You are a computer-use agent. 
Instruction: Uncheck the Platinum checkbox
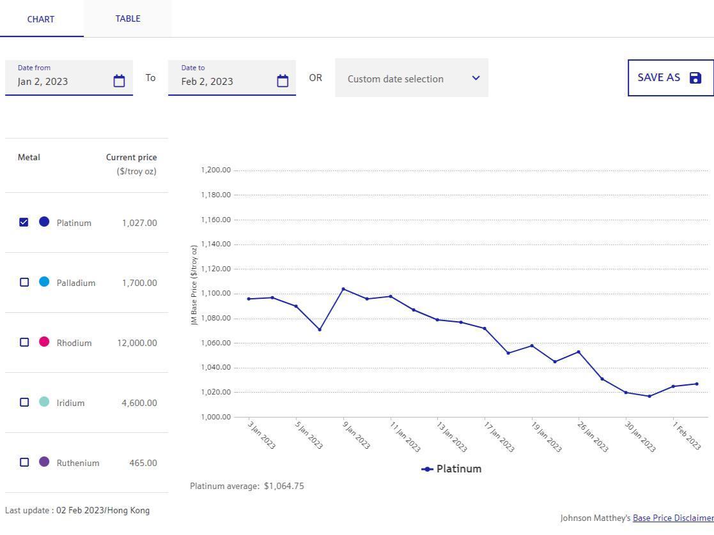pyautogui.click(x=24, y=222)
